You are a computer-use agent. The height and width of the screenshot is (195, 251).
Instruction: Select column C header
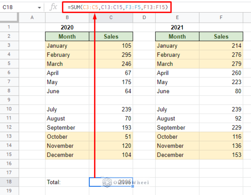pyautogui.click(x=111, y=18)
